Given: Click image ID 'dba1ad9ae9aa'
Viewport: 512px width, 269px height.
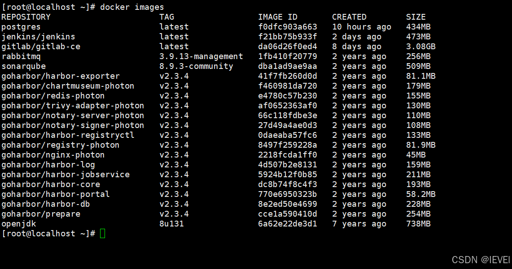Looking at the screenshot, I should pyautogui.click(x=288, y=66).
